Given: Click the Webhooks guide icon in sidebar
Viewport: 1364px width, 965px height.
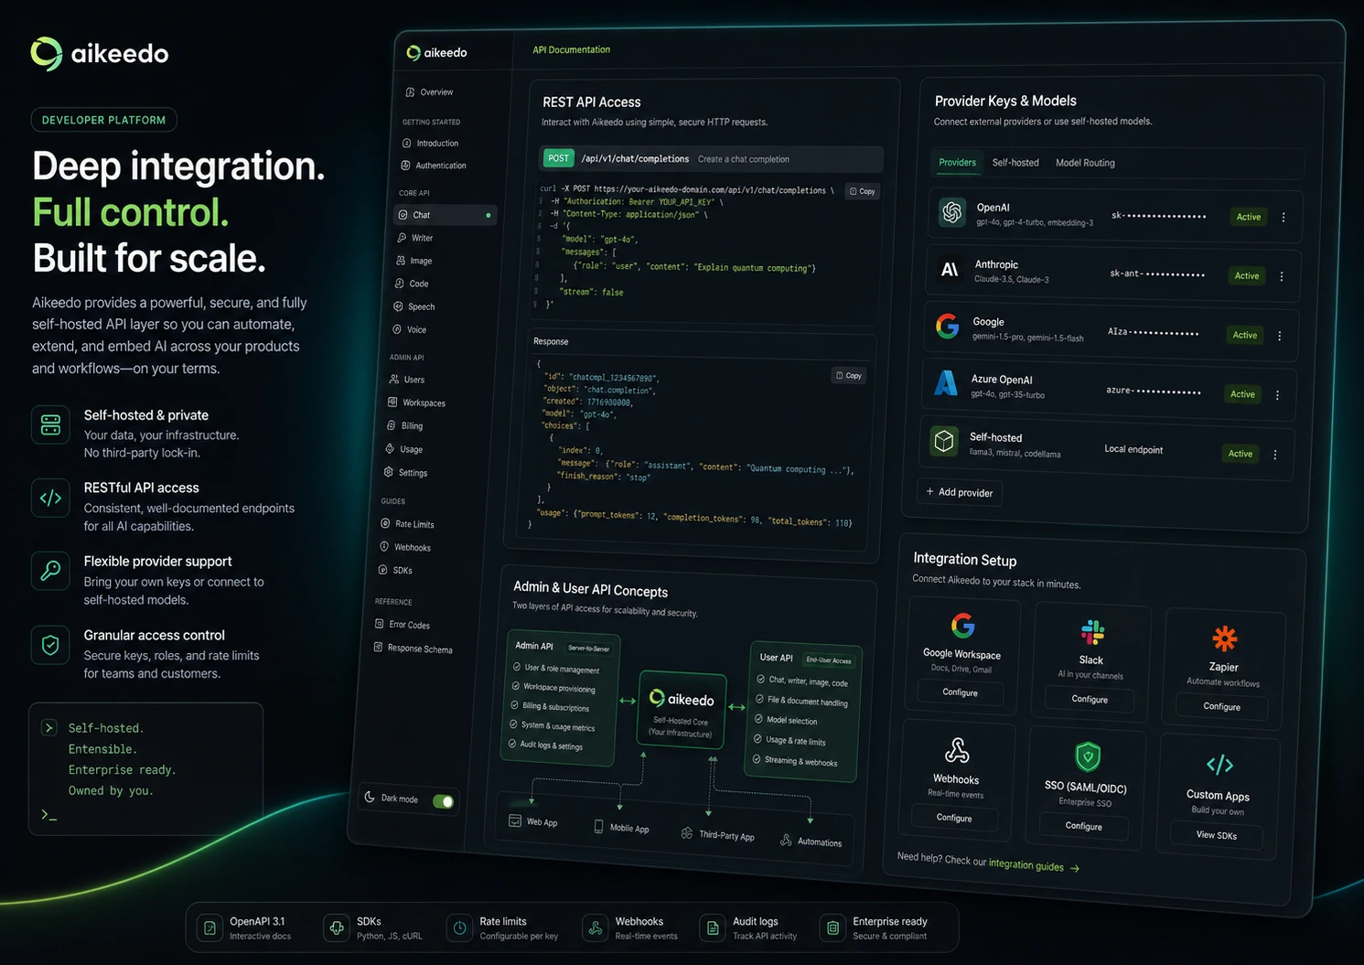Looking at the screenshot, I should [384, 546].
